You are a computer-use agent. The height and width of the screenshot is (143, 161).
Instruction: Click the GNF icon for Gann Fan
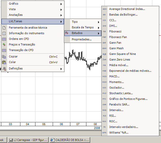(x=104, y=43)
